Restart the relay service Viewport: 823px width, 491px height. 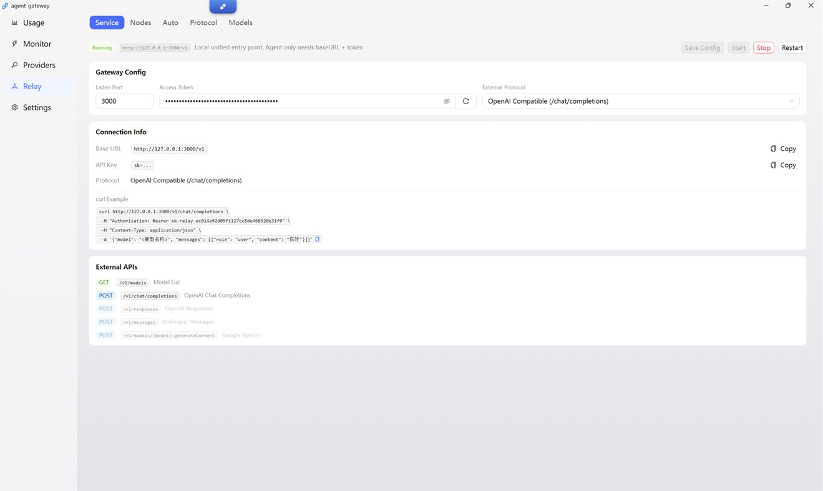[792, 47]
